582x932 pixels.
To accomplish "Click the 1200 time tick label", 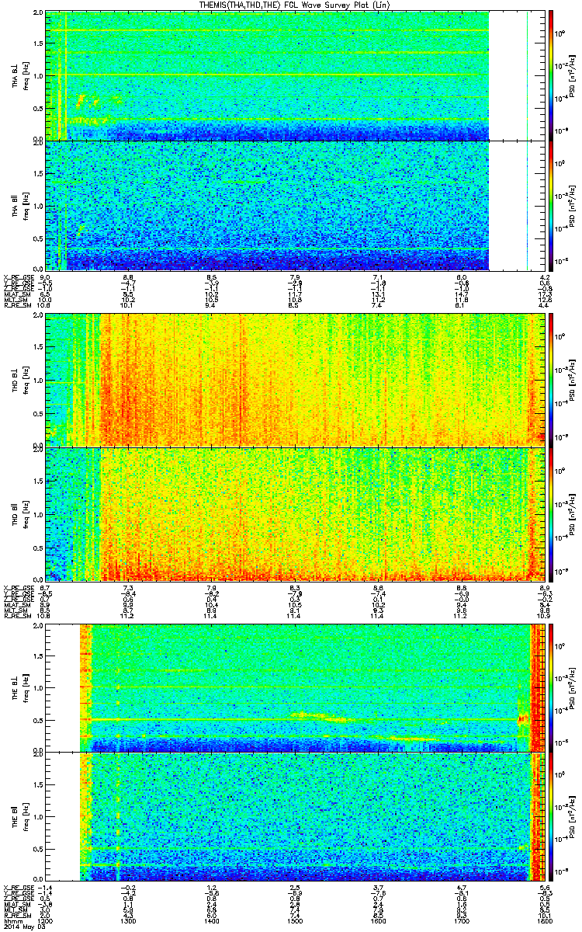I will 45,921.
